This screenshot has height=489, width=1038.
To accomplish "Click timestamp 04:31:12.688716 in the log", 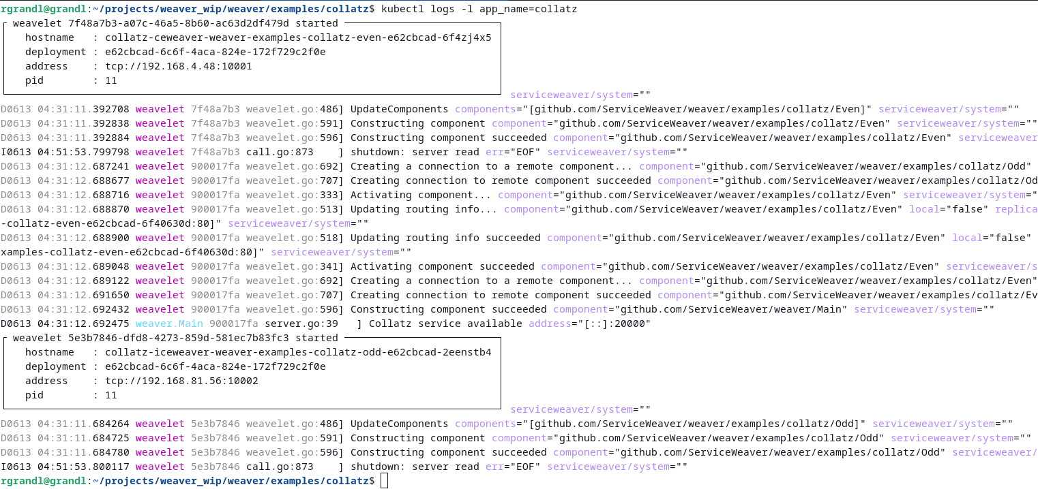I will 83,195.
